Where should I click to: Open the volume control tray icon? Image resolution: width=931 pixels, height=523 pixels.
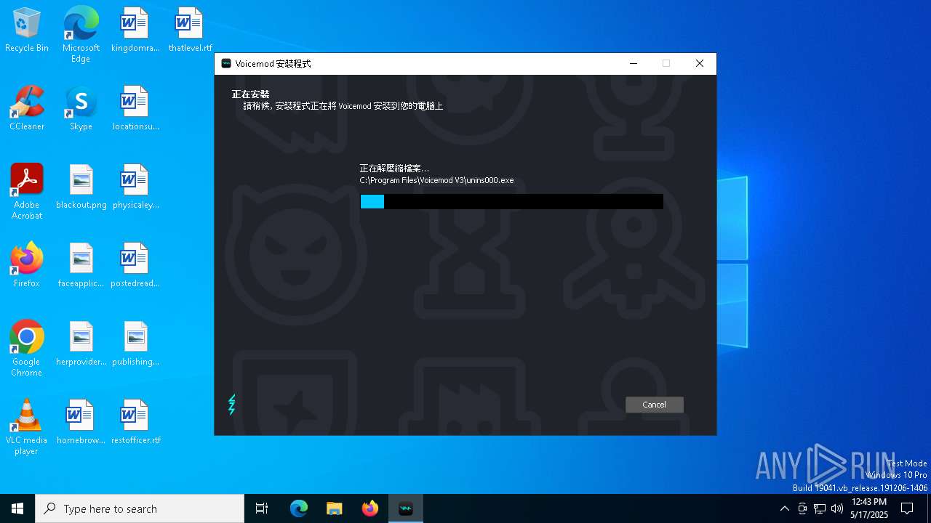(837, 508)
